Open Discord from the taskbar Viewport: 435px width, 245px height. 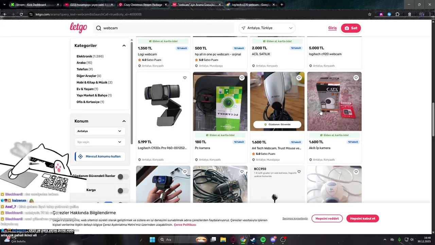tap(273, 240)
